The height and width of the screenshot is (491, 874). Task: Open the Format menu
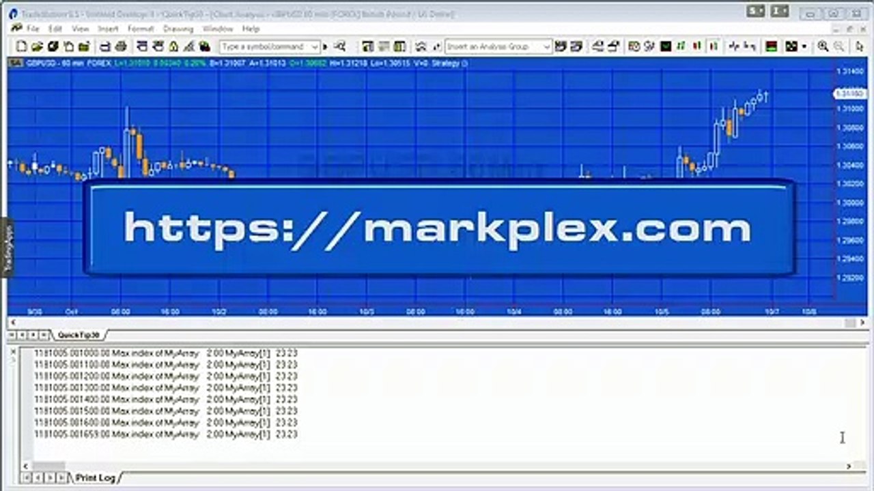pos(141,29)
